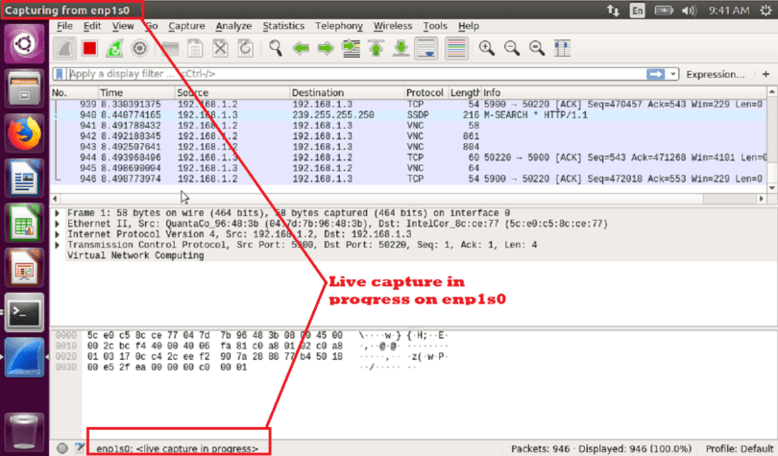Open the sound volume indicator

(689, 10)
